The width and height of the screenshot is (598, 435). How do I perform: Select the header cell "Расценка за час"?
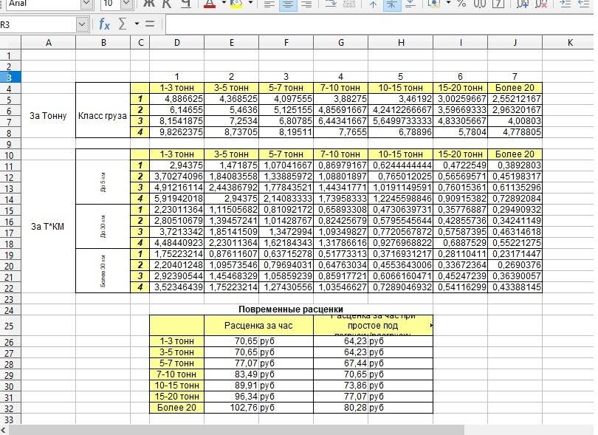258,326
